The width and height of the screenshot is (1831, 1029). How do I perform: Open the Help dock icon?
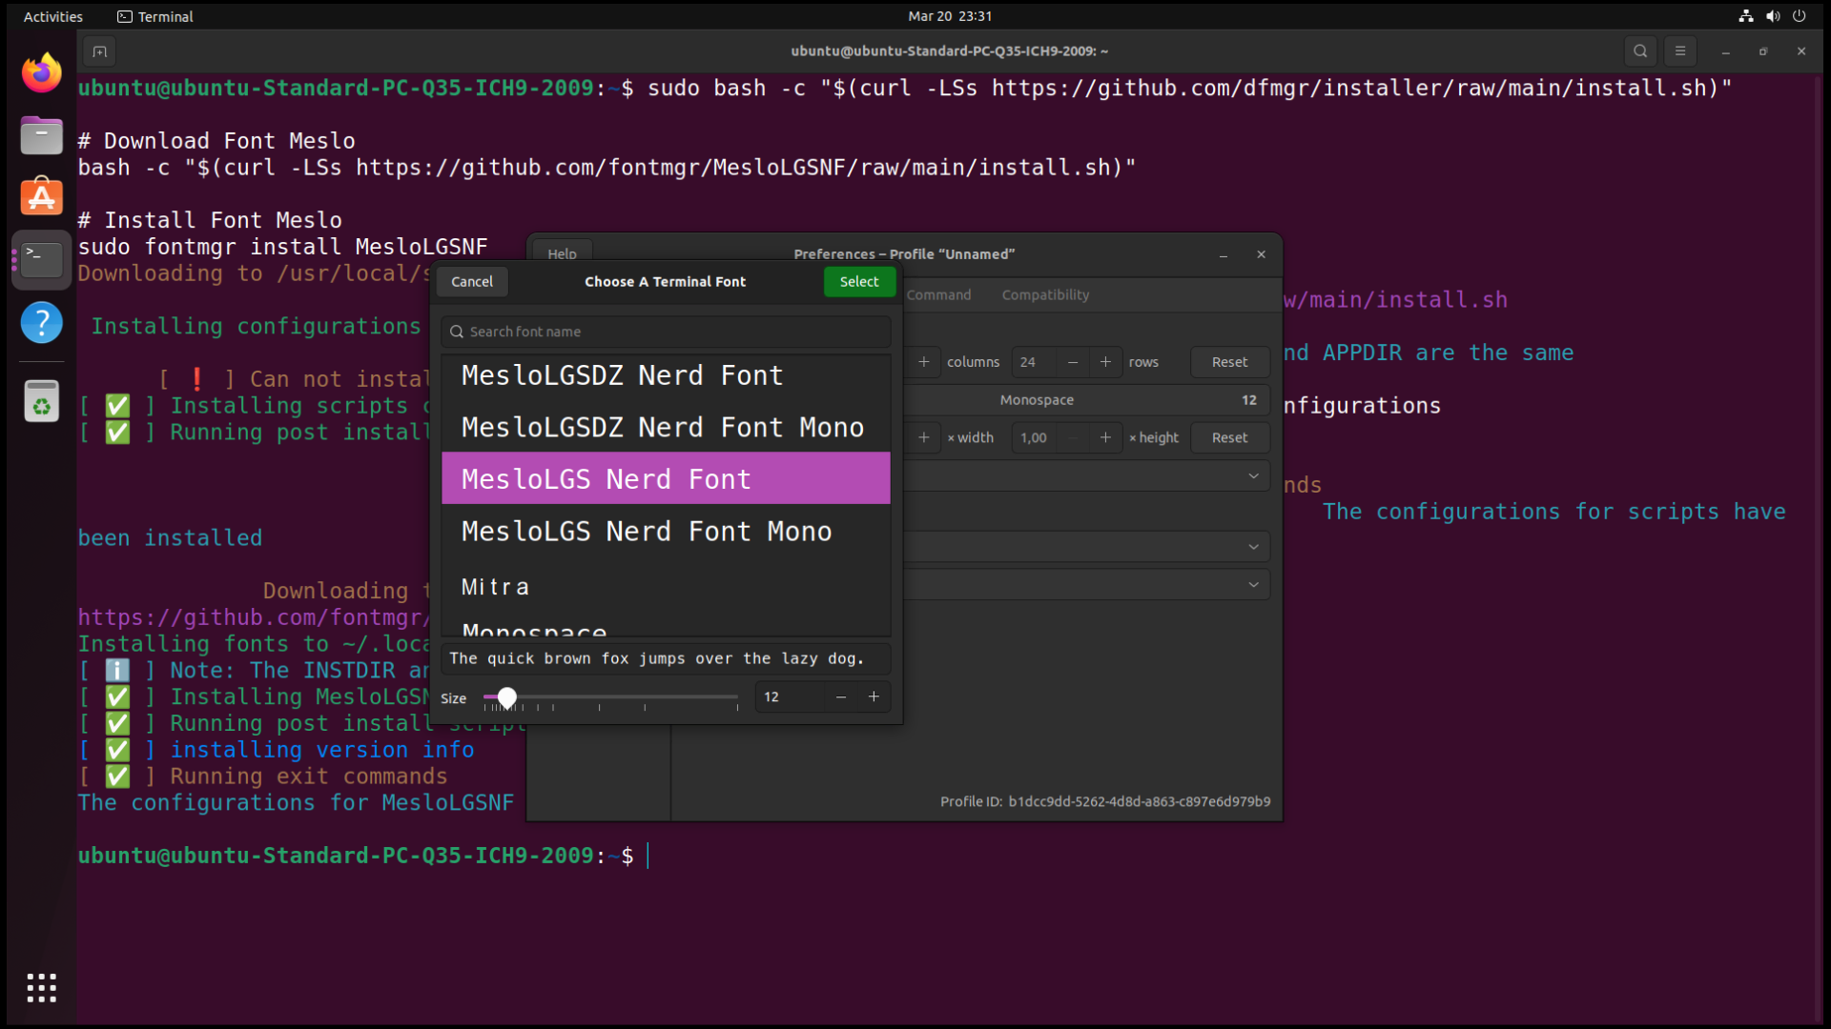click(41, 322)
